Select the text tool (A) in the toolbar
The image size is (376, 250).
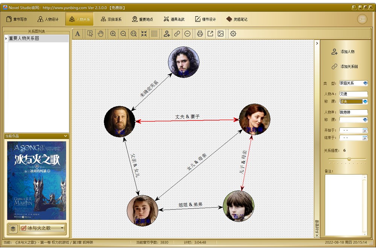pos(77,34)
